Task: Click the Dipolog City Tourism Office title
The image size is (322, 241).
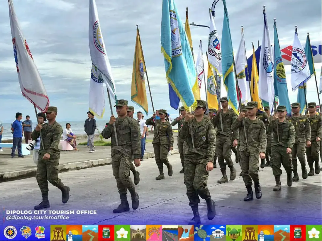Action: coord(51,212)
